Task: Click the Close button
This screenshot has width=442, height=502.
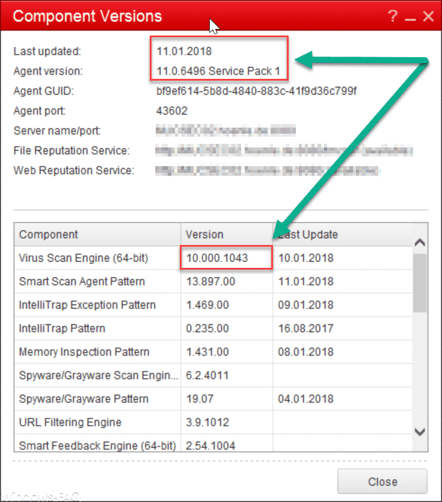Action: coord(382,482)
